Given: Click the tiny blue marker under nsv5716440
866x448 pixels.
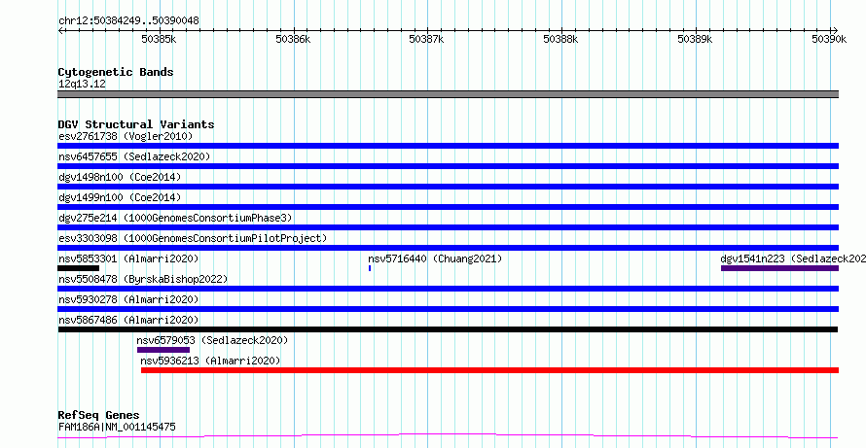Looking at the screenshot, I should (370, 268).
